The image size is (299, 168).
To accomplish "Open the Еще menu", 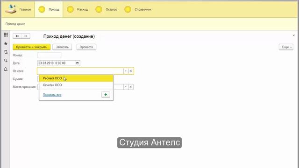I will click(x=286, y=47).
